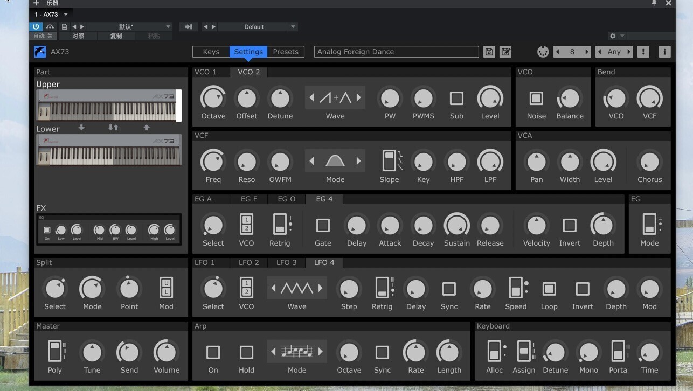Save preset with the floppy disk icon

point(489,52)
